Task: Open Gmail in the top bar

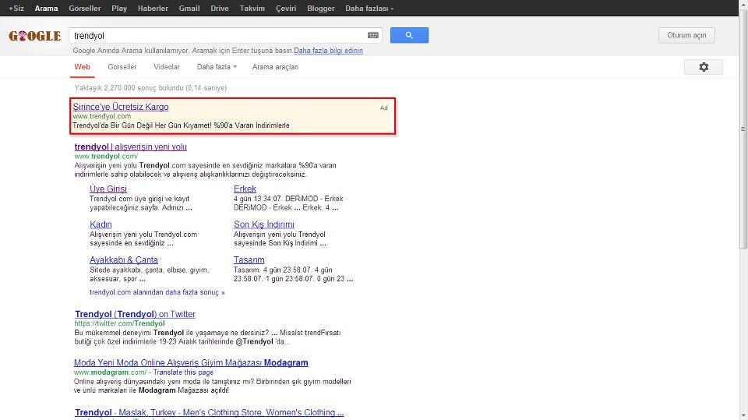Action: click(x=189, y=8)
